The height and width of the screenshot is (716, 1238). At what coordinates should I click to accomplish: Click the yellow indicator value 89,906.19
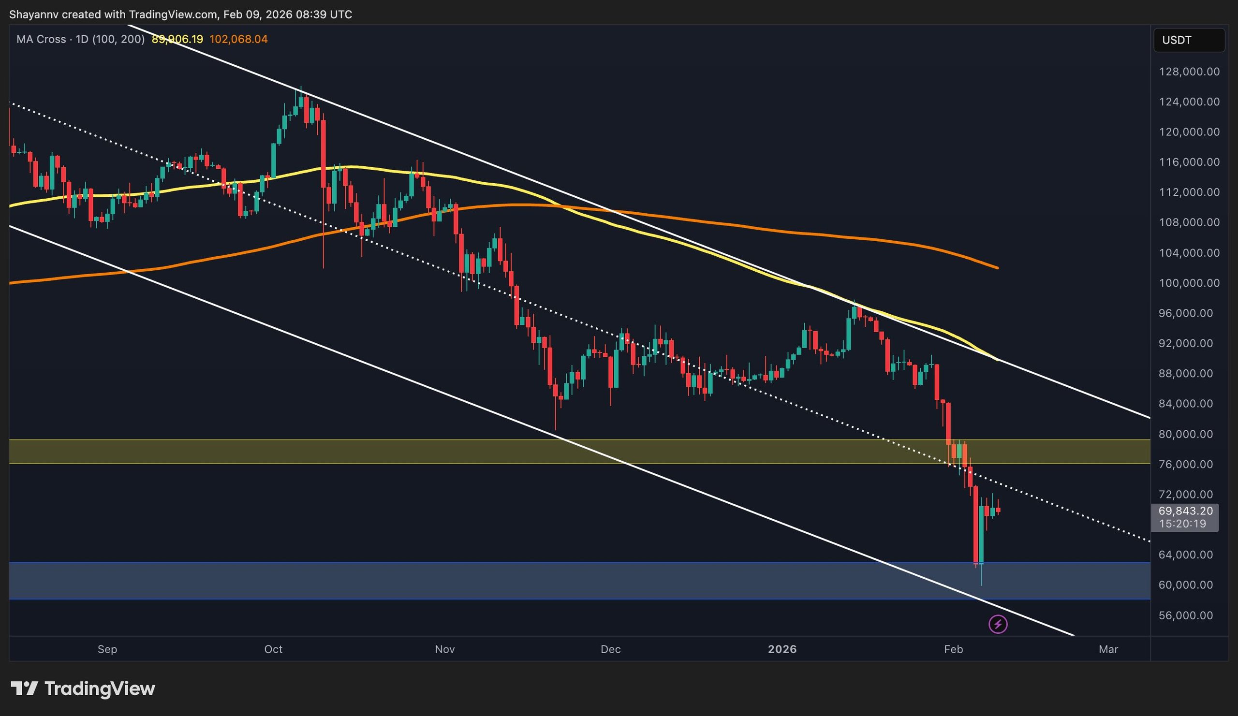coord(177,39)
